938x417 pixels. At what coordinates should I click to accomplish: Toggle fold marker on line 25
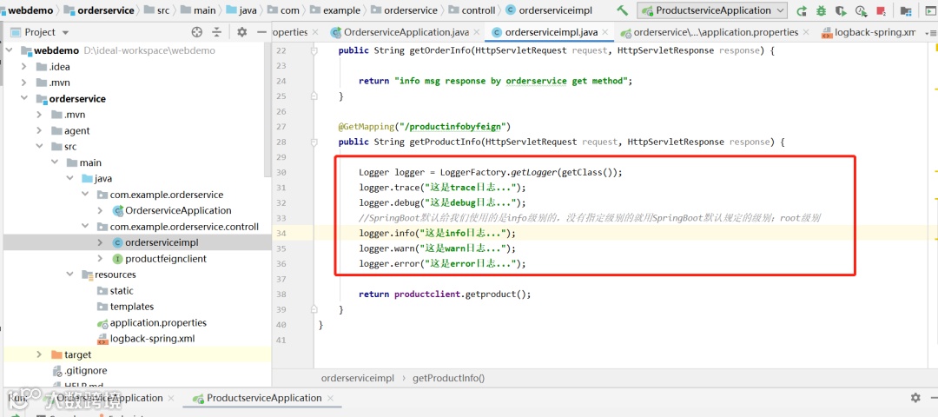[x=314, y=96]
